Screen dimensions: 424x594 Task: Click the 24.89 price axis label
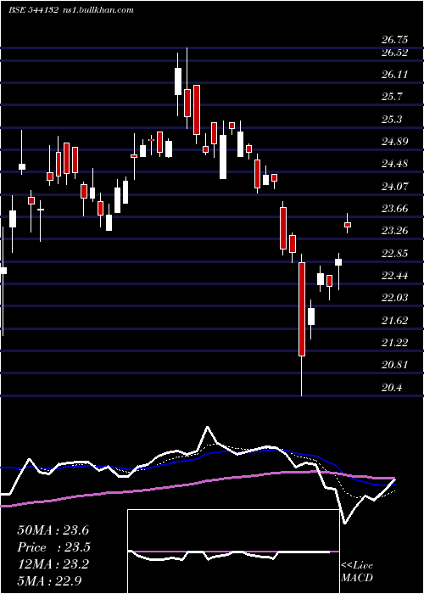coord(394,142)
